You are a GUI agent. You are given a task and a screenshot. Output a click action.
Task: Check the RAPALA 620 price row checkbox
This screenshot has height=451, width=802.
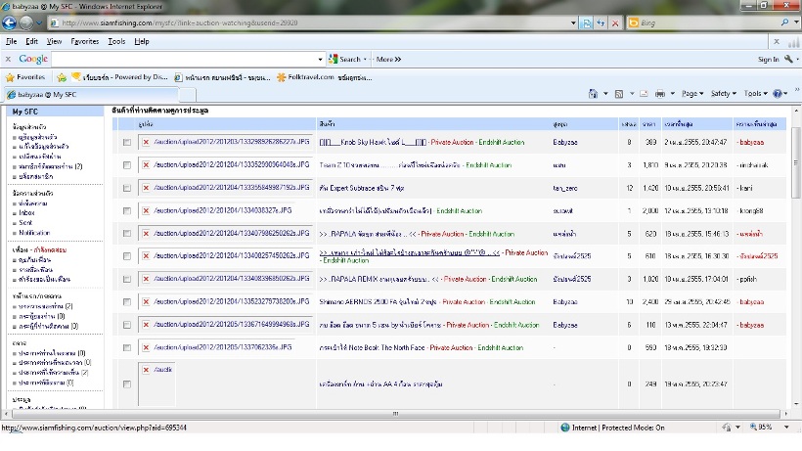click(x=127, y=234)
